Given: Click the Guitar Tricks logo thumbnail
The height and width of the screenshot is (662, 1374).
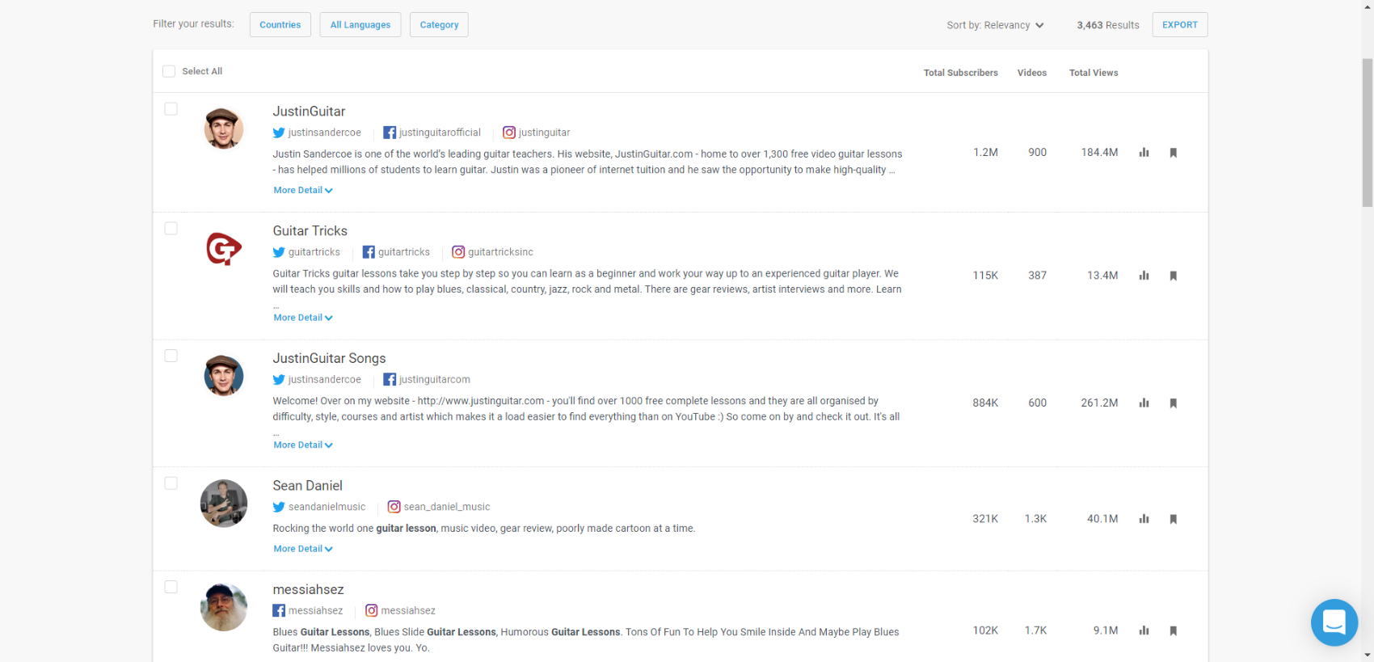Looking at the screenshot, I should tap(224, 248).
